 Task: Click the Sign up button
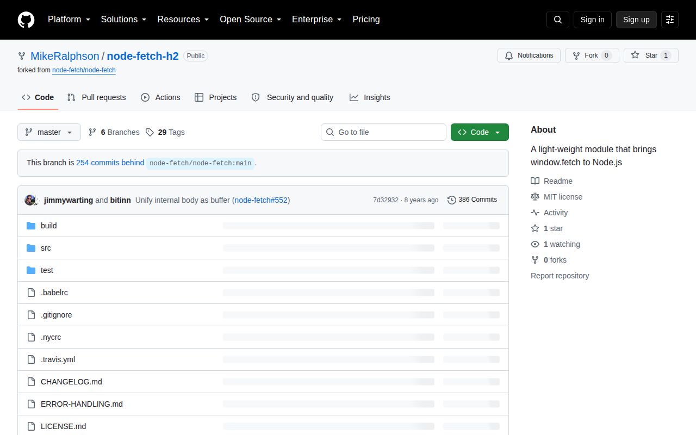point(636,20)
